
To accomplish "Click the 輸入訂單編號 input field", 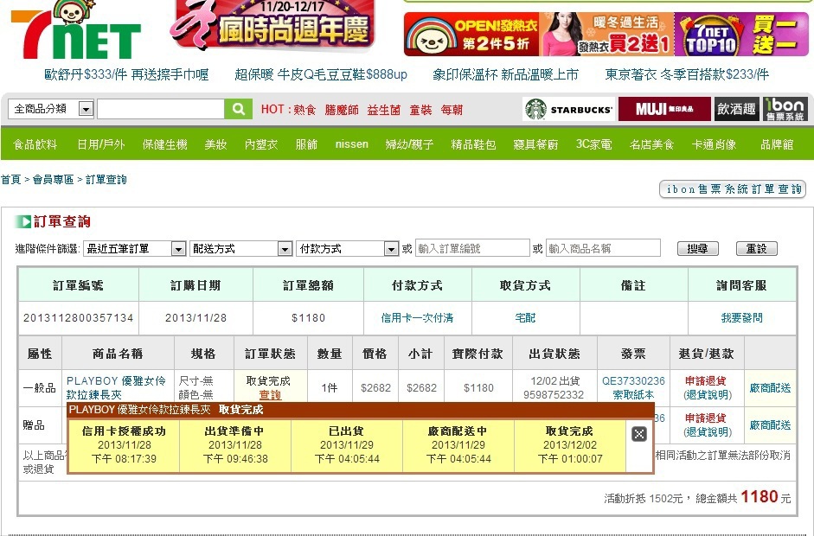I will (472, 248).
